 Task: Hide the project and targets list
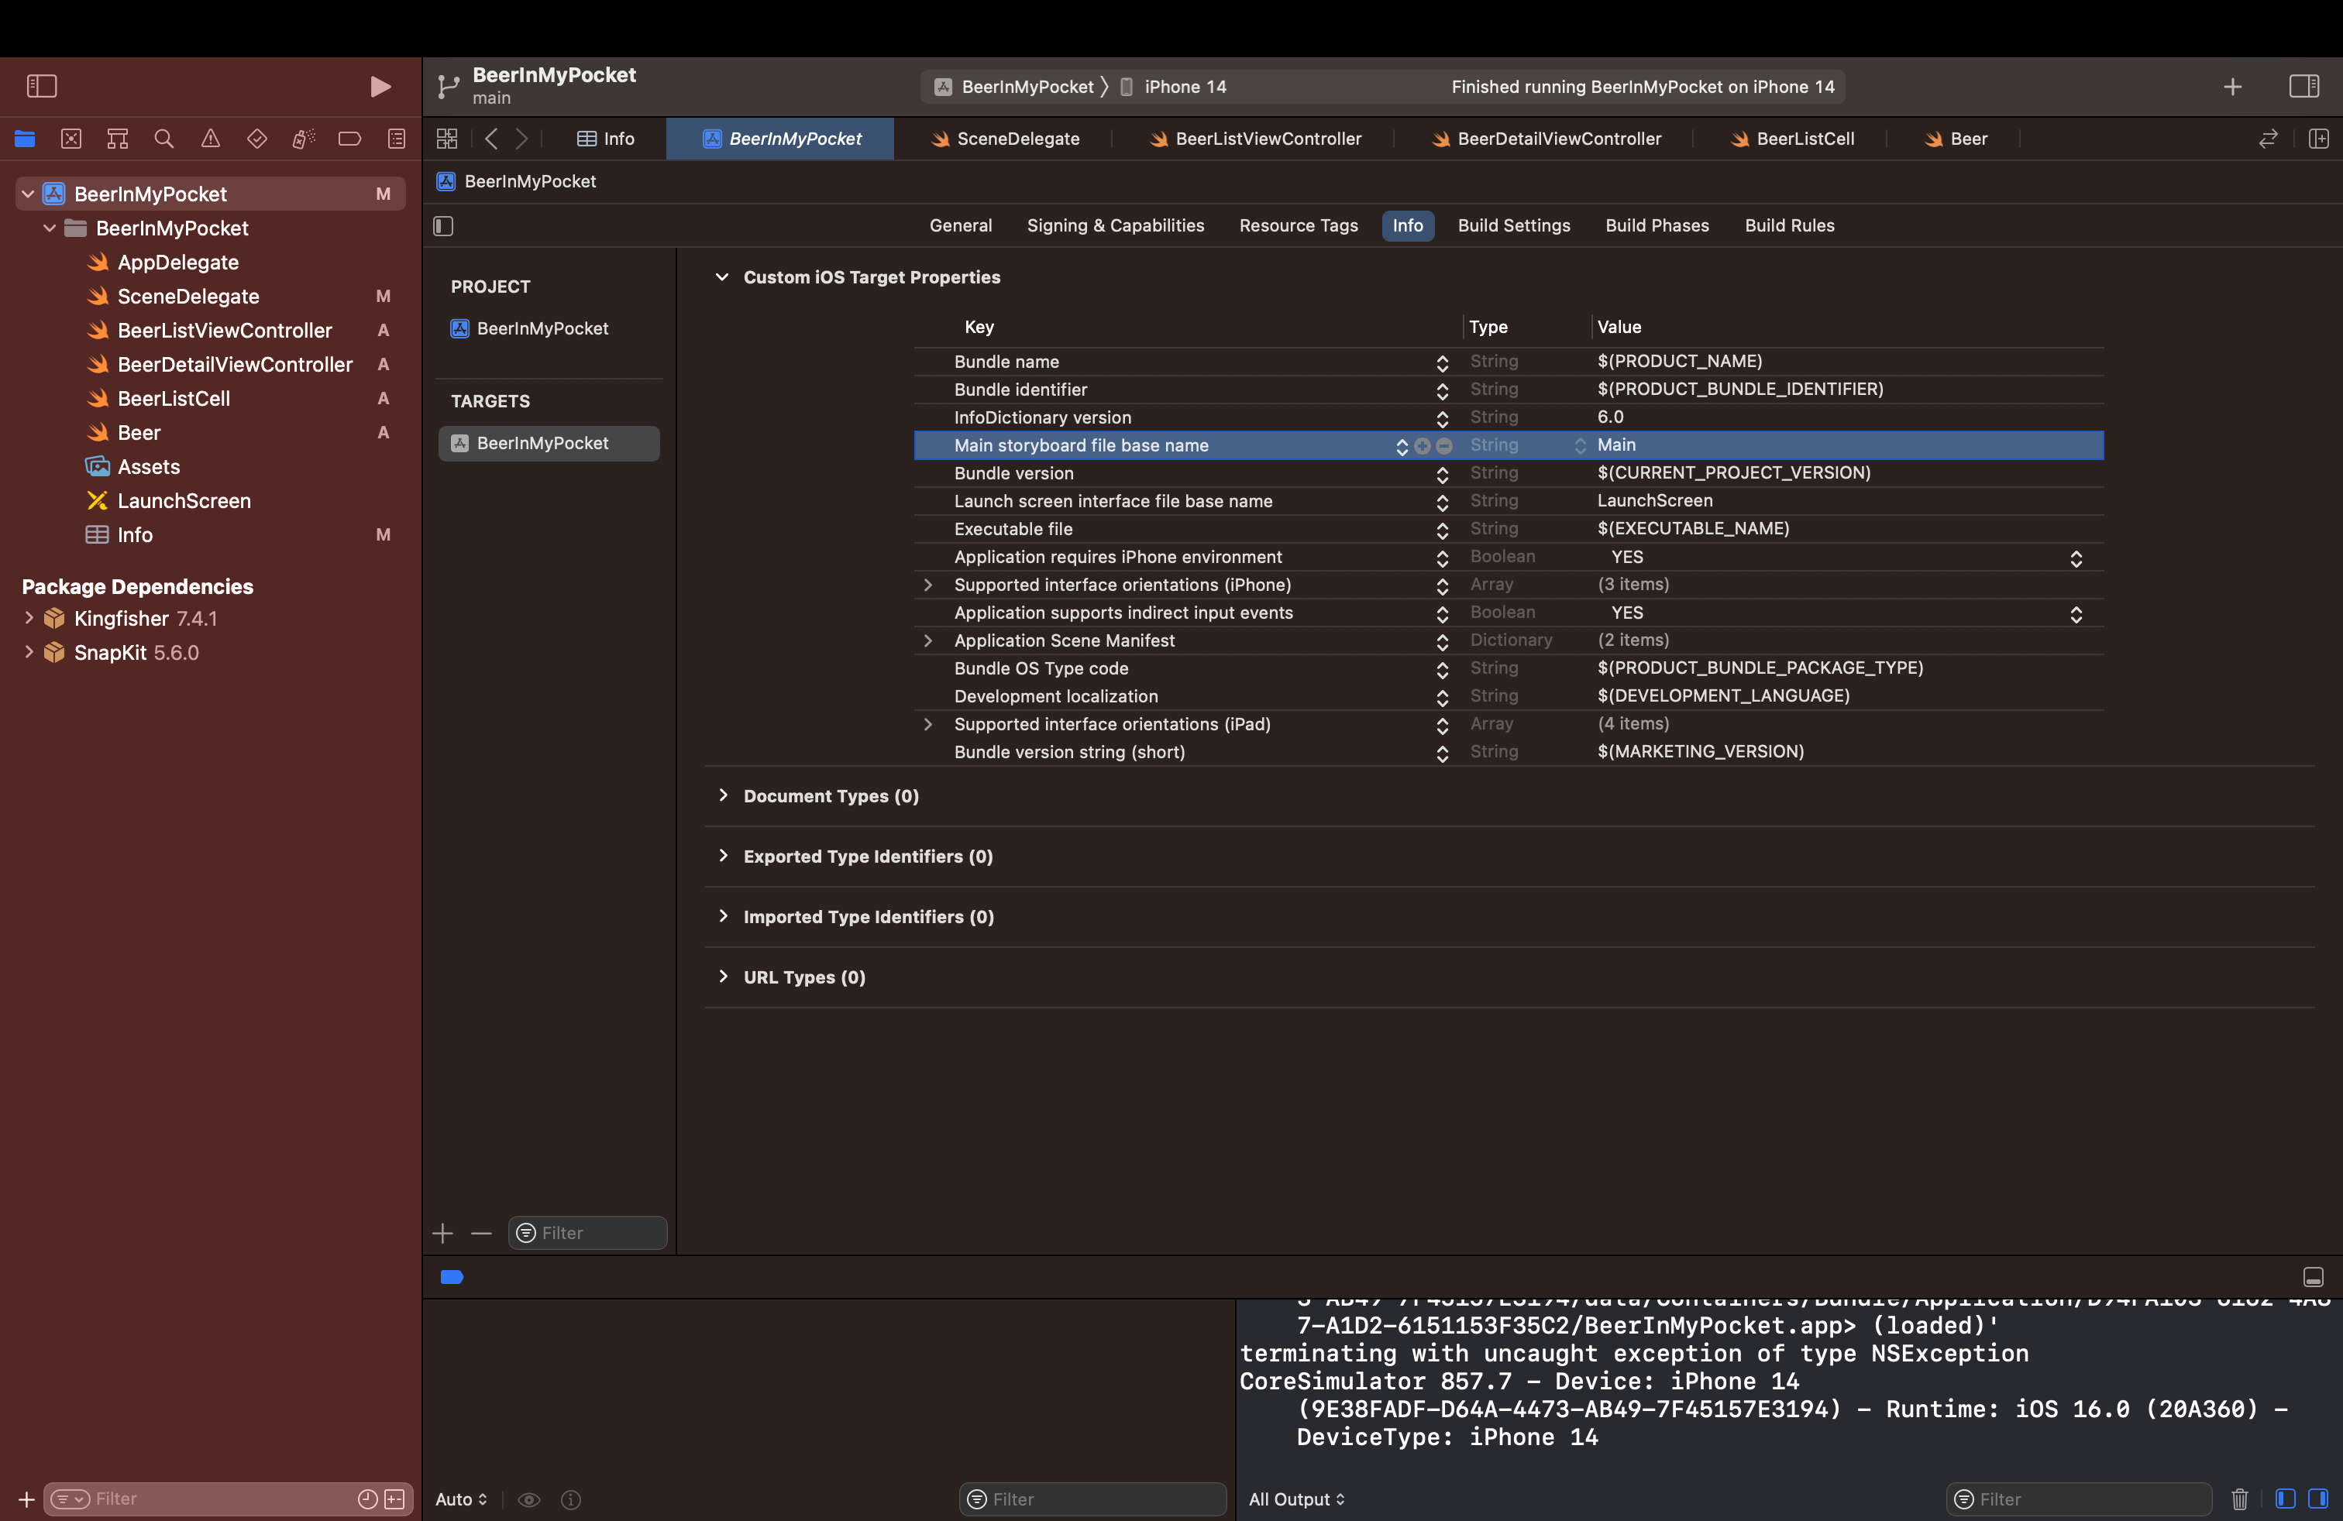443,226
